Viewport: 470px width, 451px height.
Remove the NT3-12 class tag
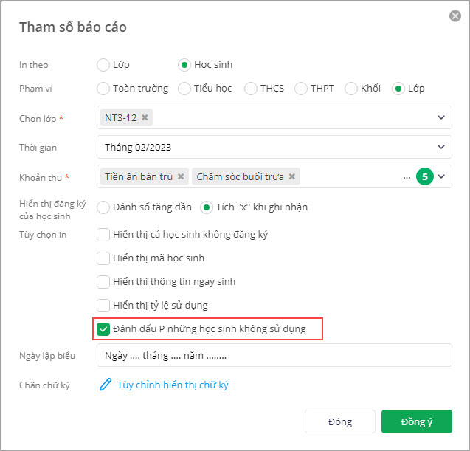[x=145, y=117]
